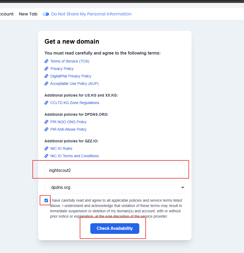The width and height of the screenshot is (244, 253).
Task: Uncheck the agree to policies checkbox
Action: coord(46,200)
